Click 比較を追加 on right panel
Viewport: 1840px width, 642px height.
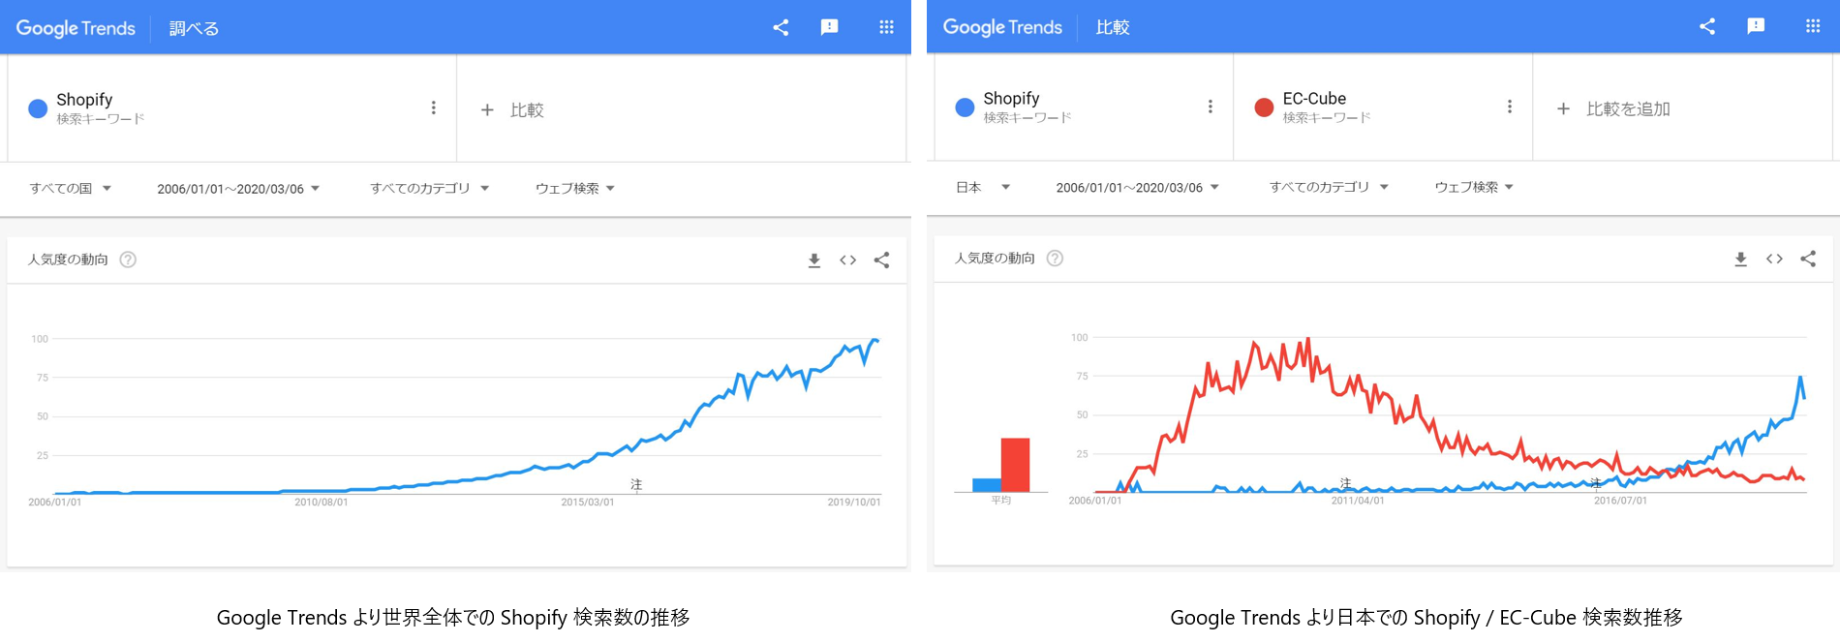1614,108
